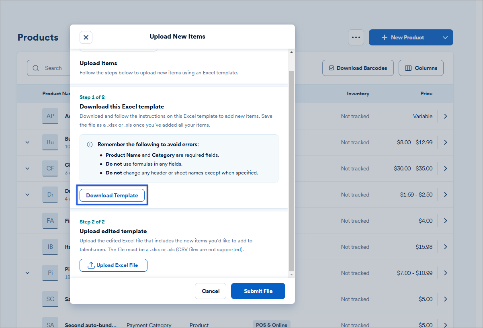Open the three-dot more options menu
Screen dimensions: 483x328
coord(356,37)
